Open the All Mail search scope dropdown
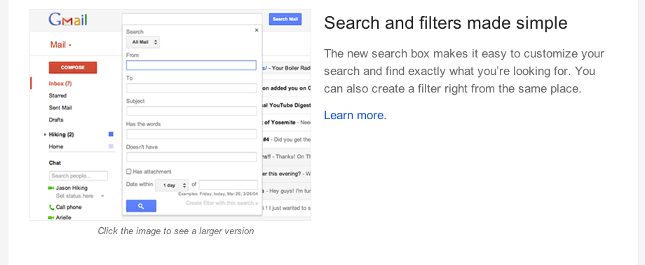The image size is (645, 265). pyautogui.click(x=143, y=42)
